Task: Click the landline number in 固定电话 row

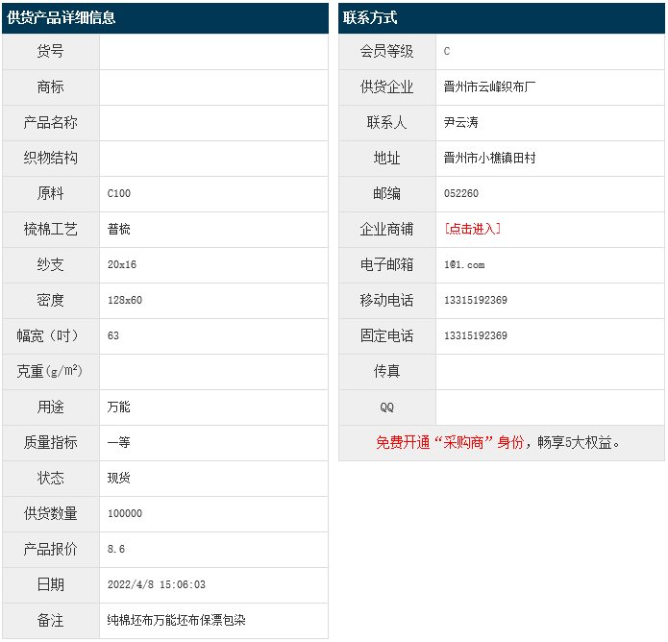Action: [x=476, y=335]
